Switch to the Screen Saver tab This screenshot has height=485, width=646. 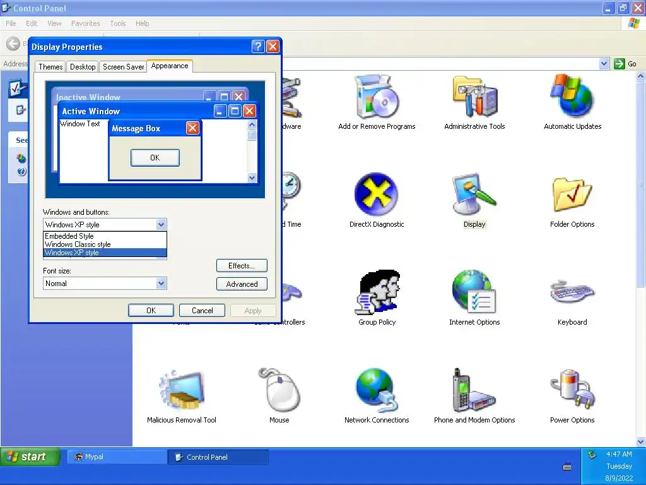point(123,67)
